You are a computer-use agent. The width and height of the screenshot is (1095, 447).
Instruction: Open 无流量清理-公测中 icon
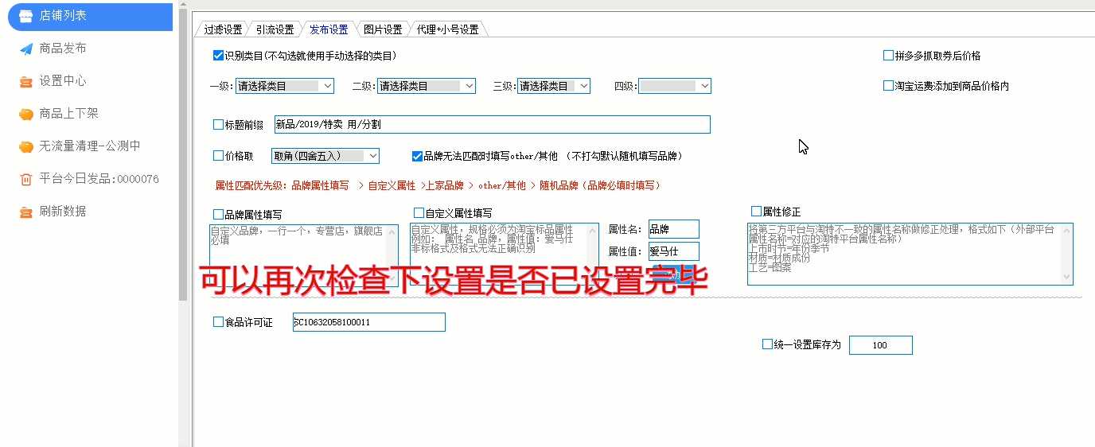(x=26, y=146)
